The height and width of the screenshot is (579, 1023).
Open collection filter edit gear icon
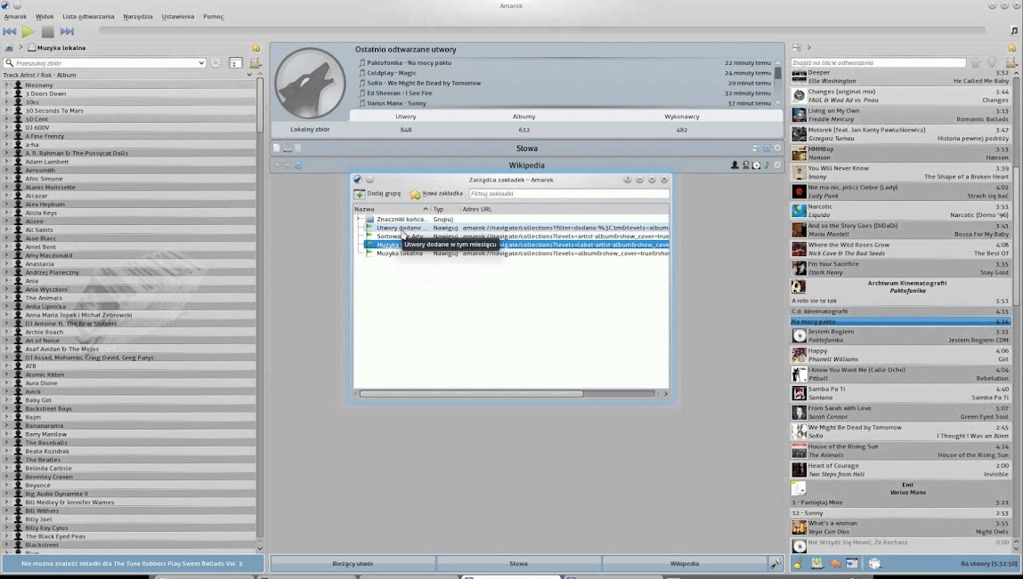pos(216,62)
